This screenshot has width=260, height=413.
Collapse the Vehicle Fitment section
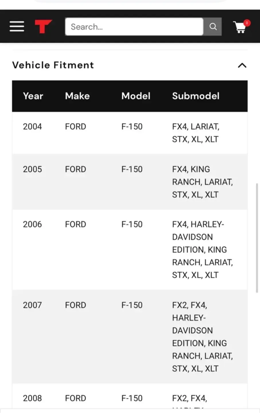click(242, 65)
